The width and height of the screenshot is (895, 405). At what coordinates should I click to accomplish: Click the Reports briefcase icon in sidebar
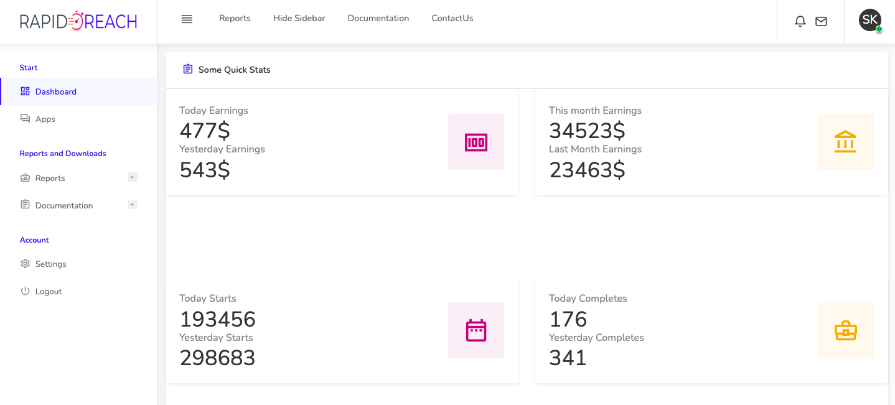pos(25,178)
